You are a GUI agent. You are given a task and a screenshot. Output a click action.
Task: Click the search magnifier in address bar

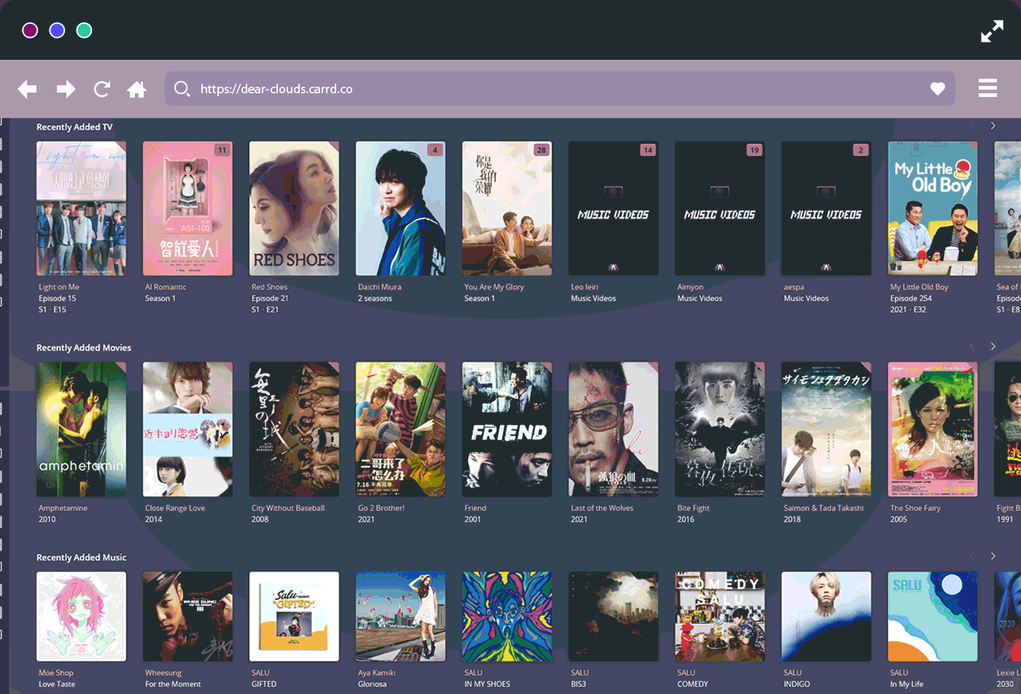[182, 89]
